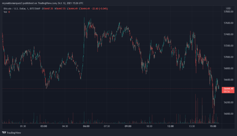Click the red 56444.49 current price tag

coord(228,88)
